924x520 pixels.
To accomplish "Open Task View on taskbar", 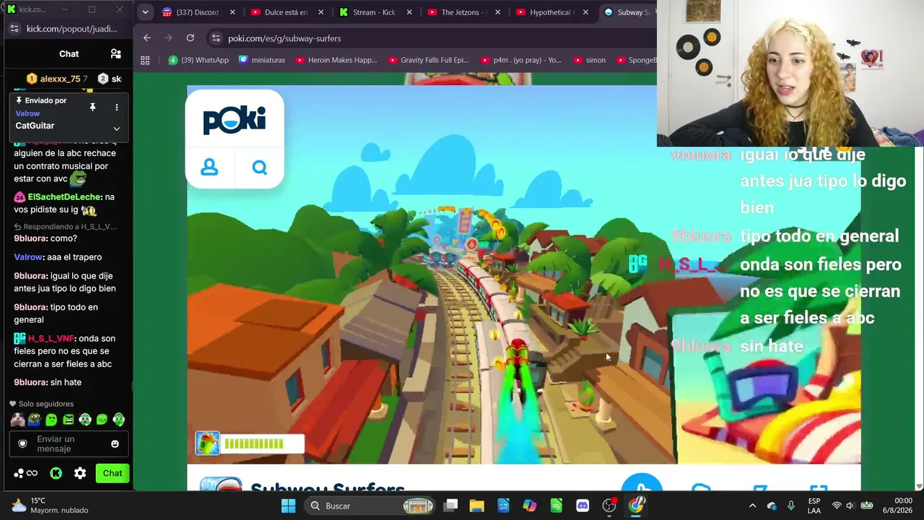I will tap(450, 506).
